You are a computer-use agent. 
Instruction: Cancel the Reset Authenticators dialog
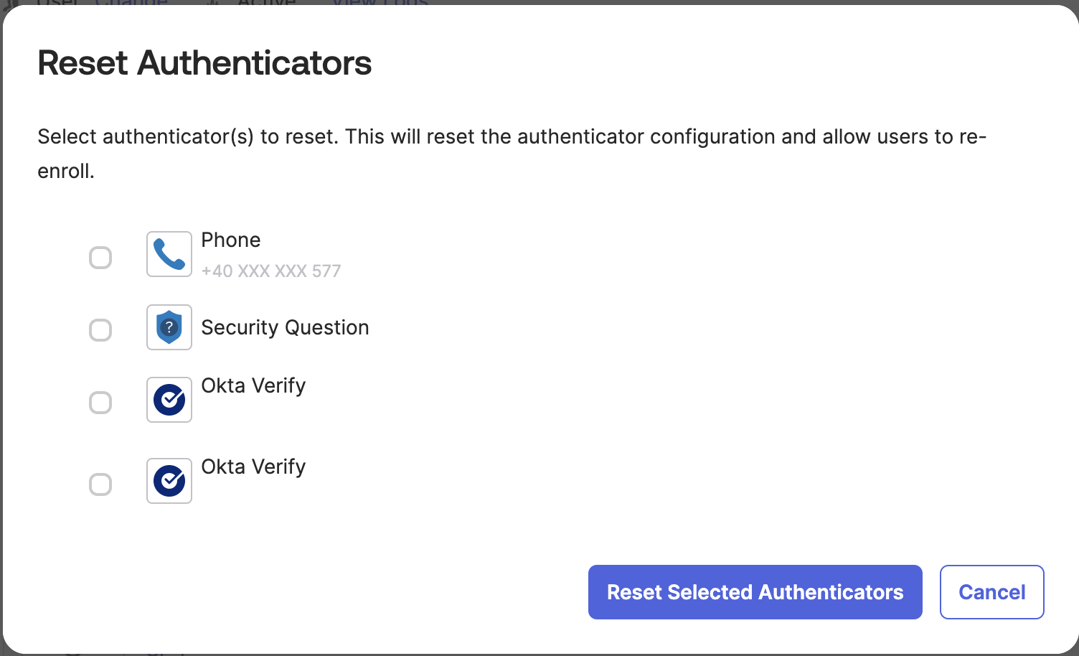tap(991, 592)
